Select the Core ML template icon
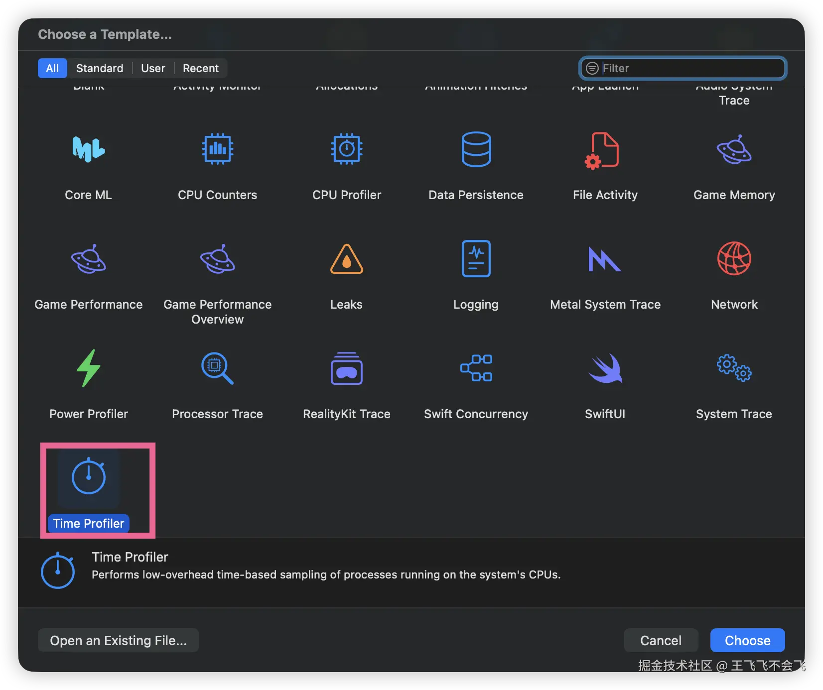Viewport: 823px width, 690px height. coord(89,149)
